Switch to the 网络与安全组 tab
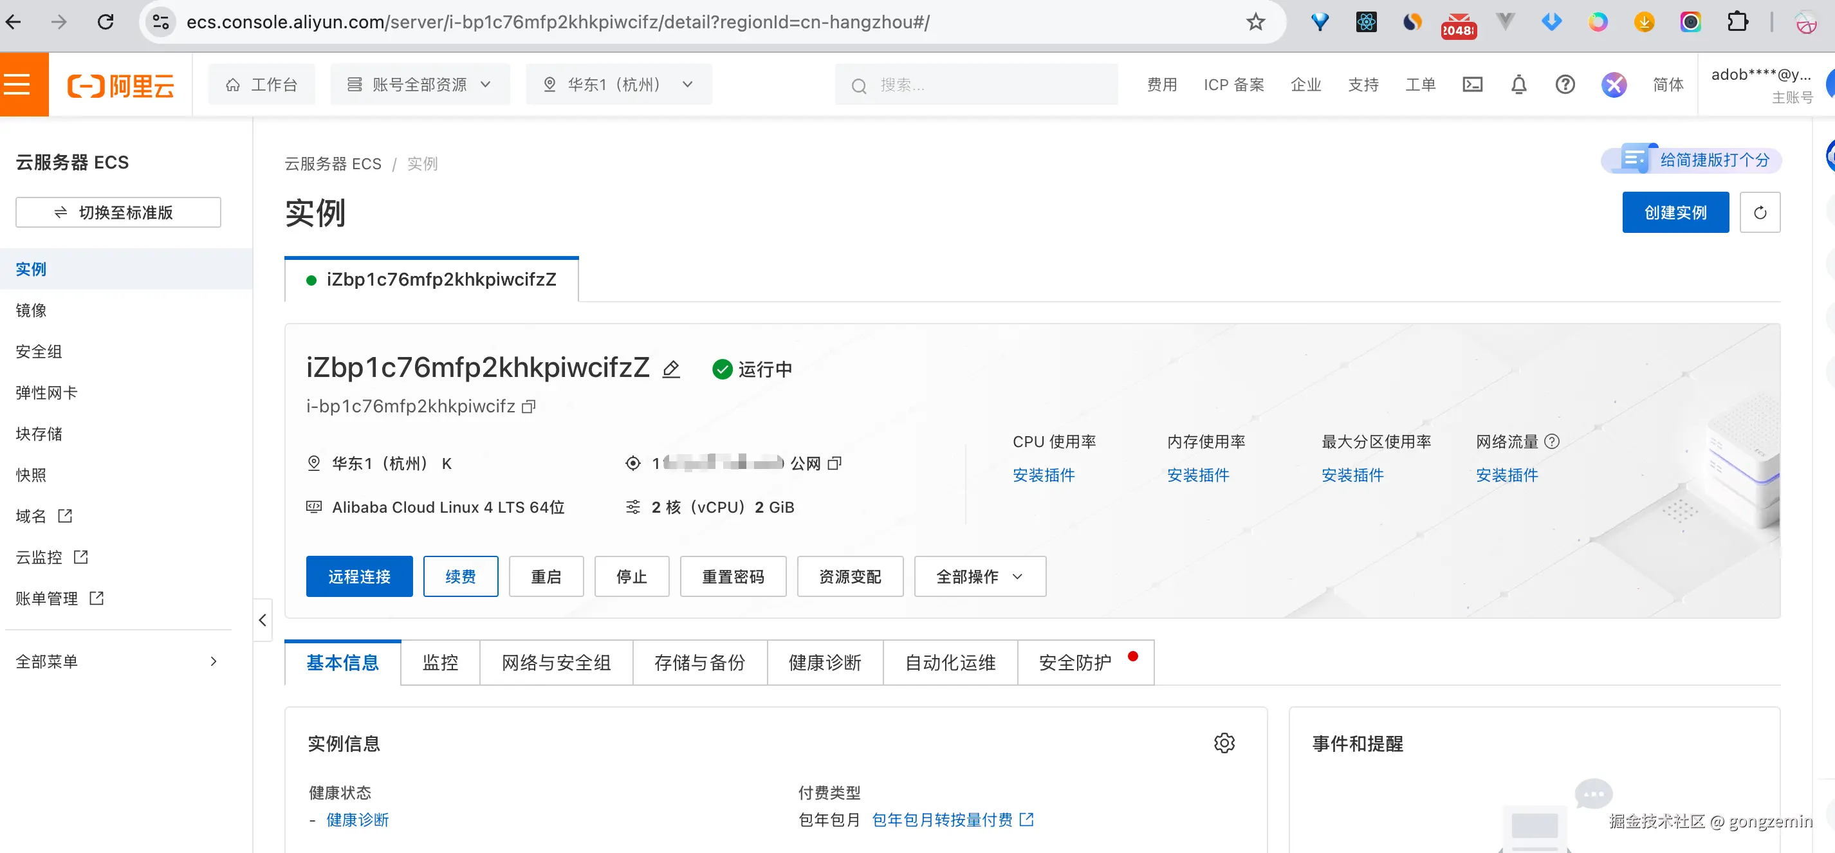1835x853 pixels. tap(556, 663)
